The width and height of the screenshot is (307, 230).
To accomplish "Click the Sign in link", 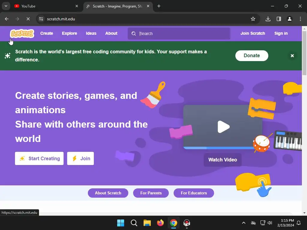I will click(281, 34).
